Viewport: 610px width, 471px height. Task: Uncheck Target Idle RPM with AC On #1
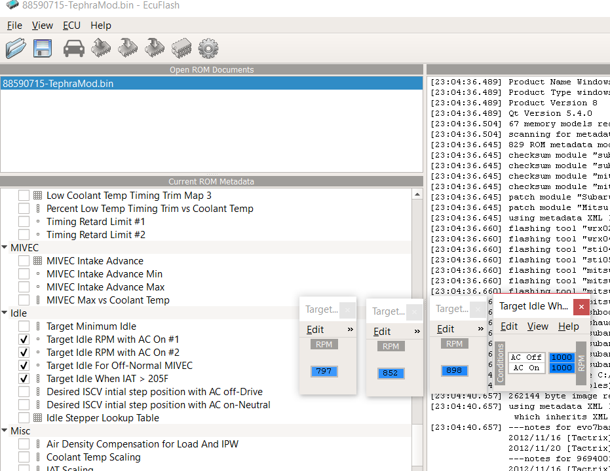click(24, 340)
